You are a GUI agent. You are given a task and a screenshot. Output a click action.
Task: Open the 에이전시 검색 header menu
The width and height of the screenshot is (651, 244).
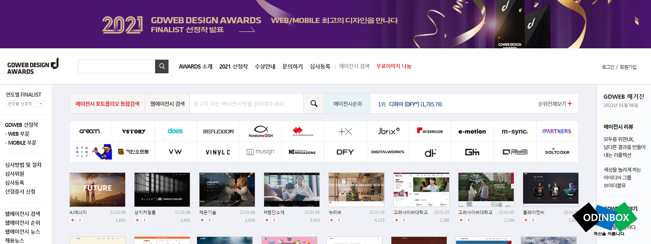point(354,66)
